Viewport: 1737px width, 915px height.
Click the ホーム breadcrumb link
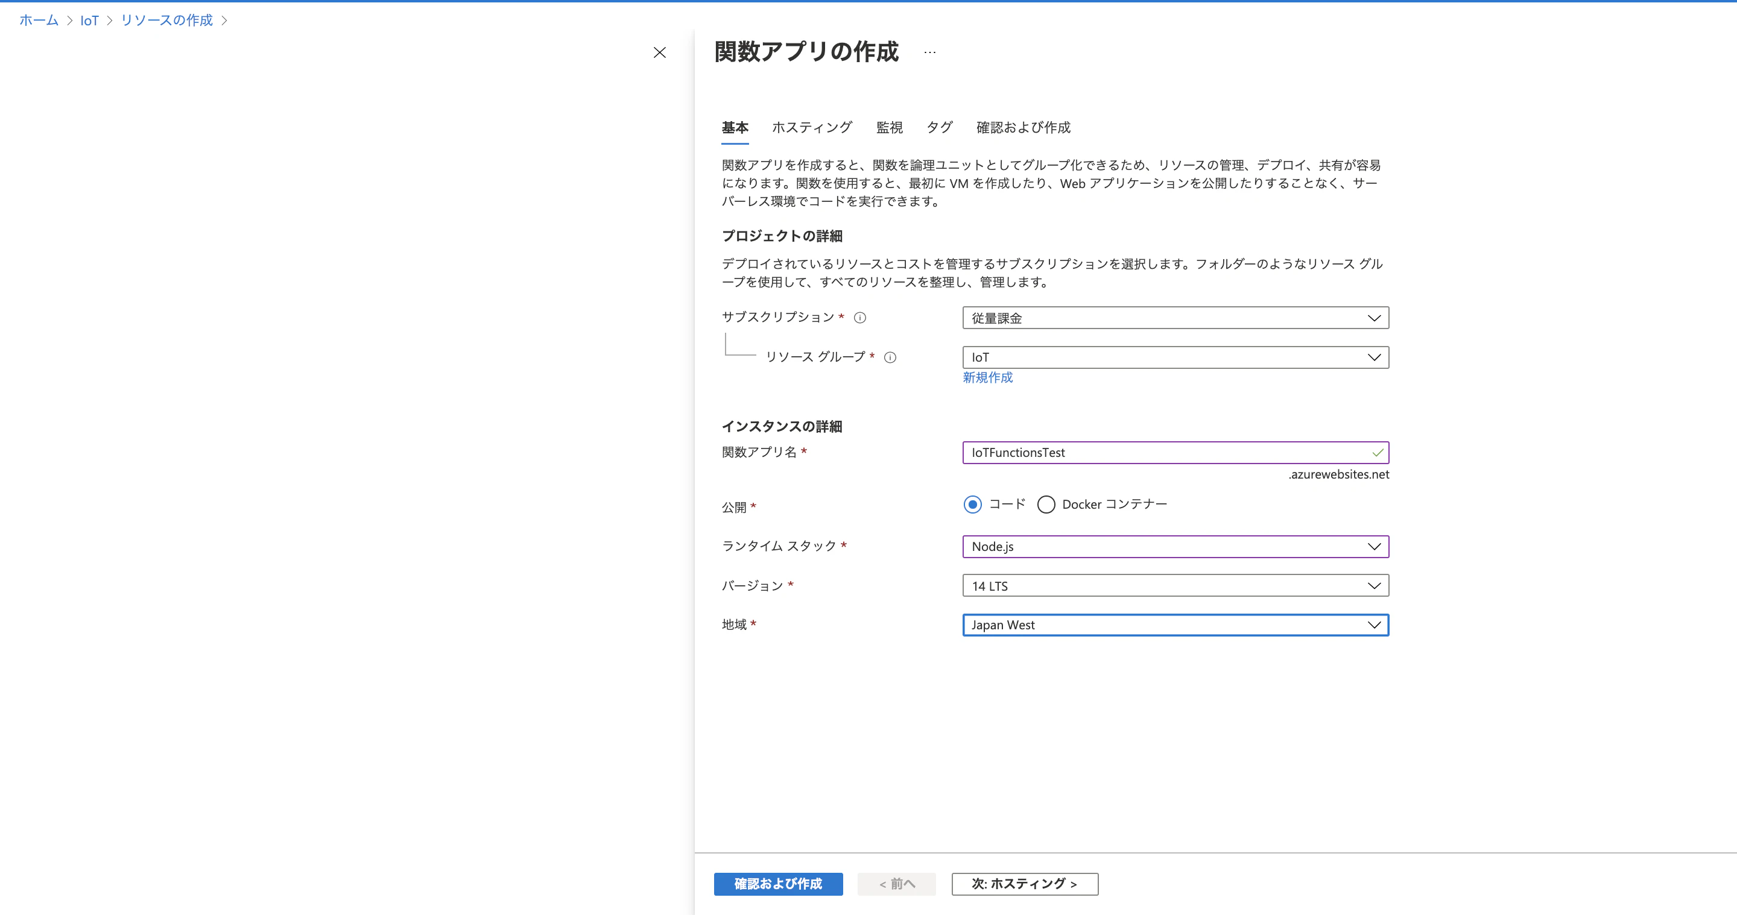[x=39, y=20]
